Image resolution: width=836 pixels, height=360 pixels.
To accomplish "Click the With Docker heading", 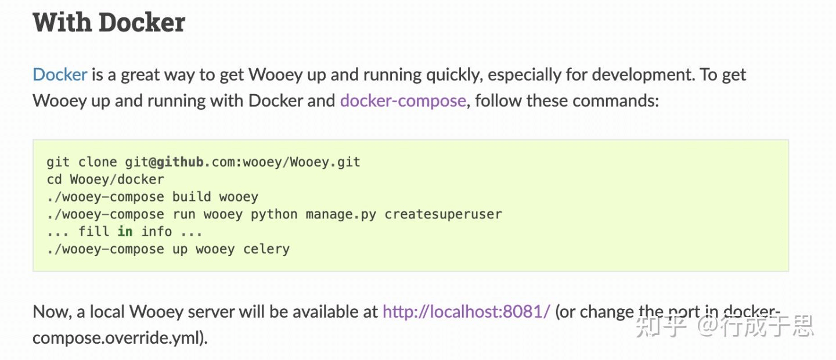I will [109, 22].
